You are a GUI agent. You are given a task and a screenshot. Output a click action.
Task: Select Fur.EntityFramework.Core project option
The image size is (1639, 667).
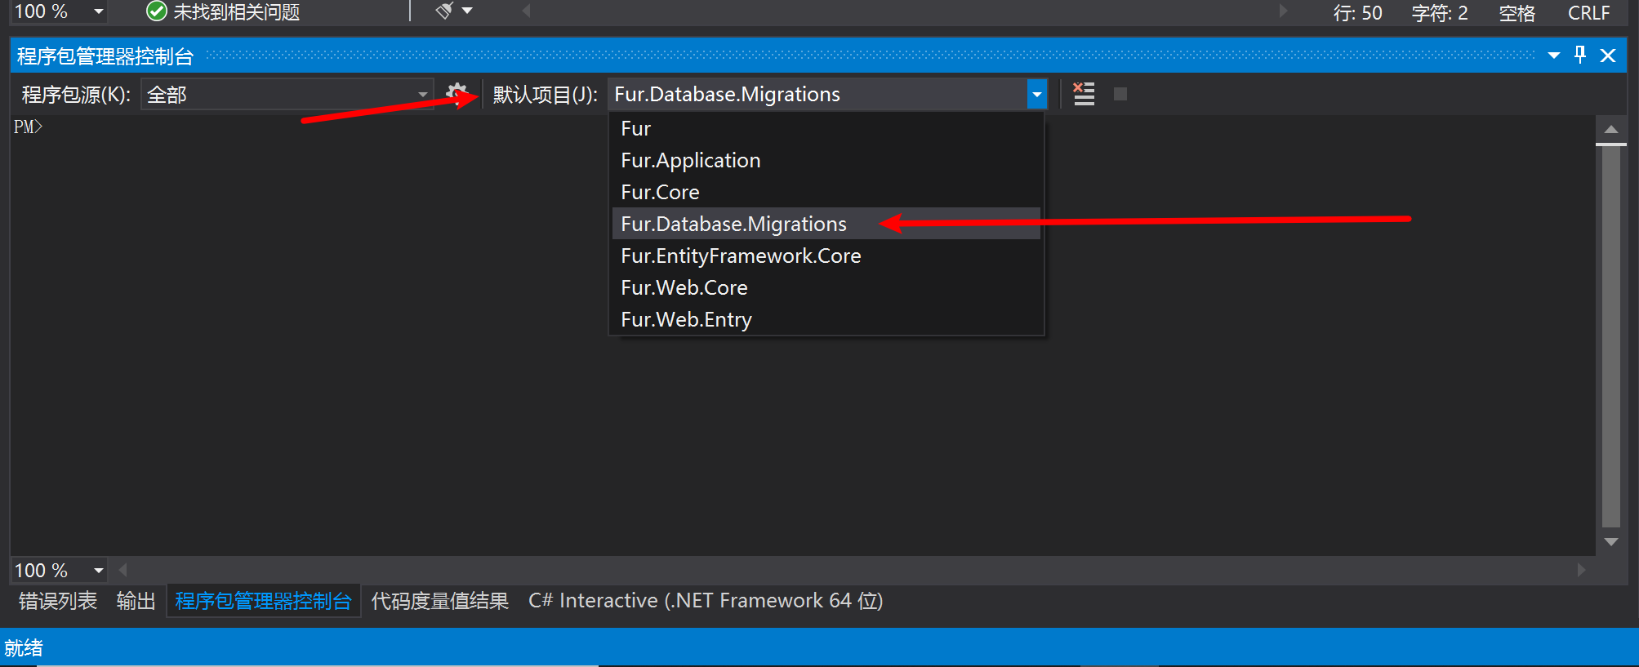click(x=741, y=256)
